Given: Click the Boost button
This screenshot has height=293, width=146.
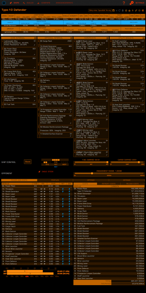Looking at the screenshot, I should (x=27, y=162).
